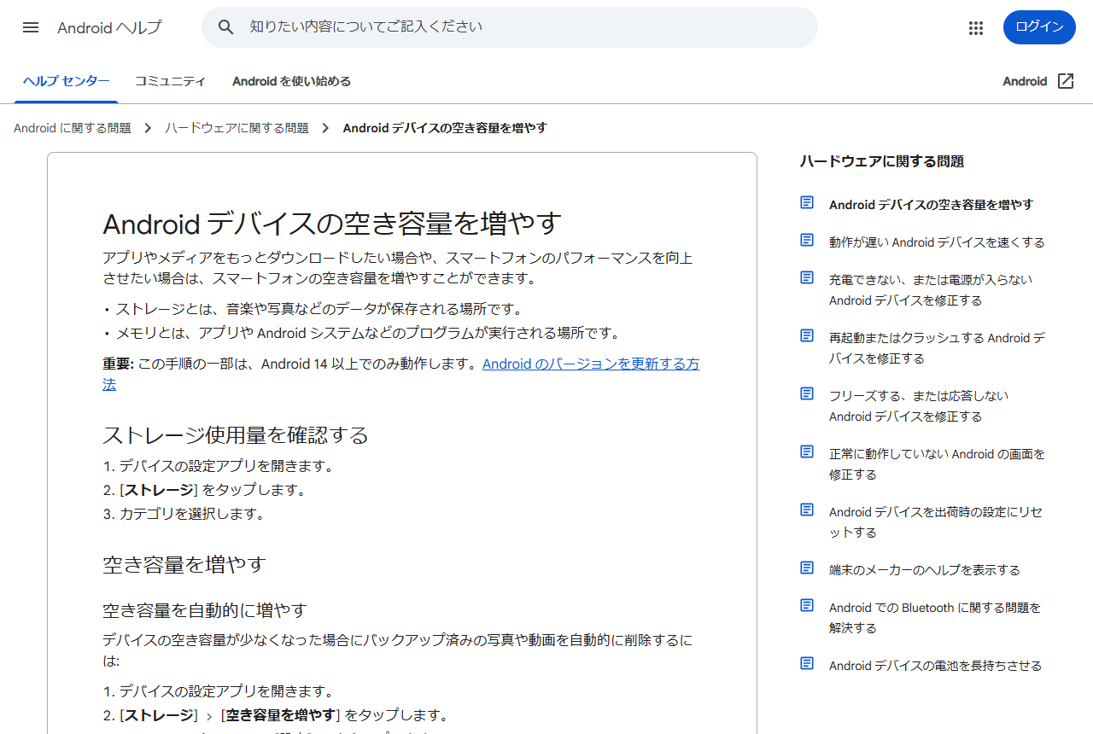This screenshot has width=1093, height=734.
Task: Open 正常に動作していない Android の画面 article
Action: tap(937, 464)
